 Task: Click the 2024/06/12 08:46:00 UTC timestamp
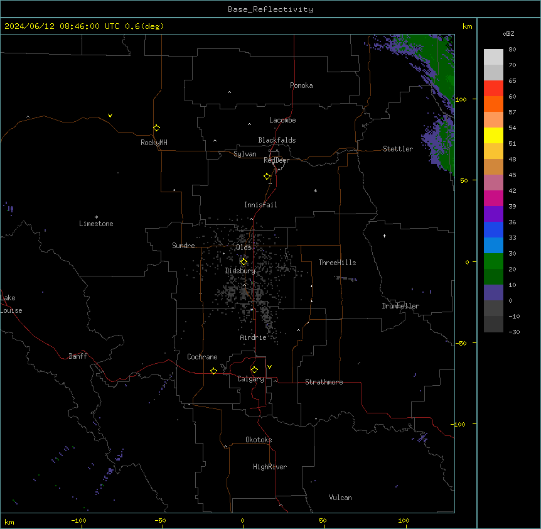click(62, 26)
